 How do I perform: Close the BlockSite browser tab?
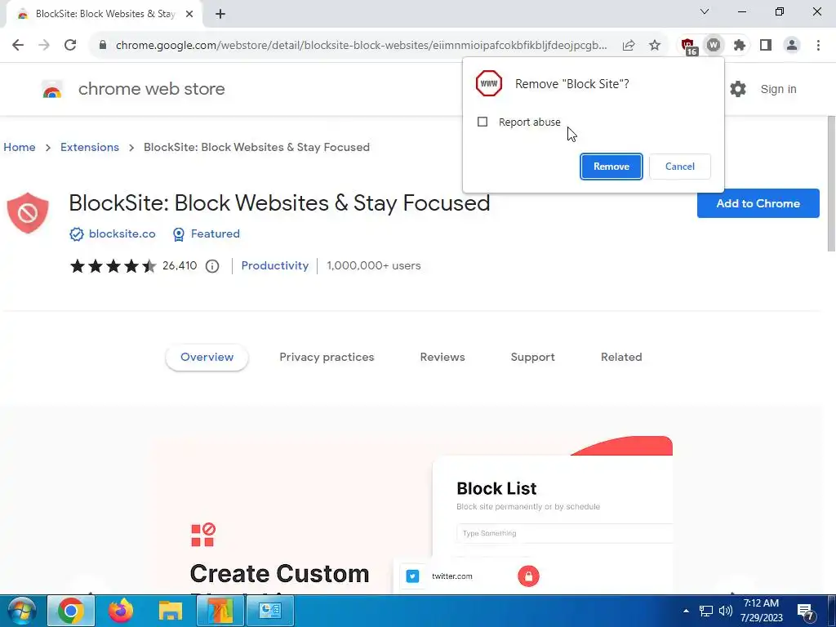click(x=189, y=14)
